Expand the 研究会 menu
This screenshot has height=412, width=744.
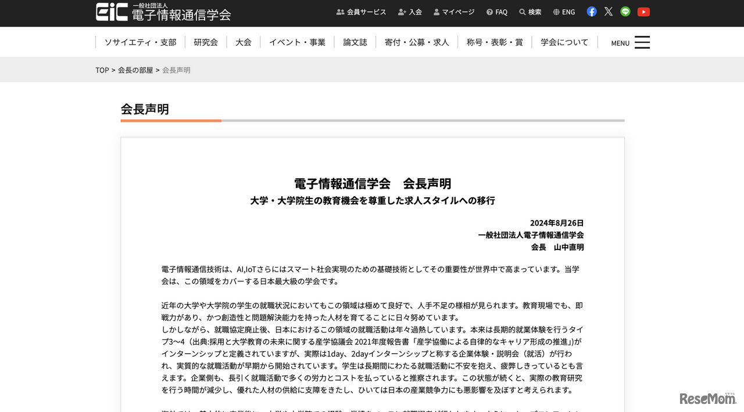(206, 42)
